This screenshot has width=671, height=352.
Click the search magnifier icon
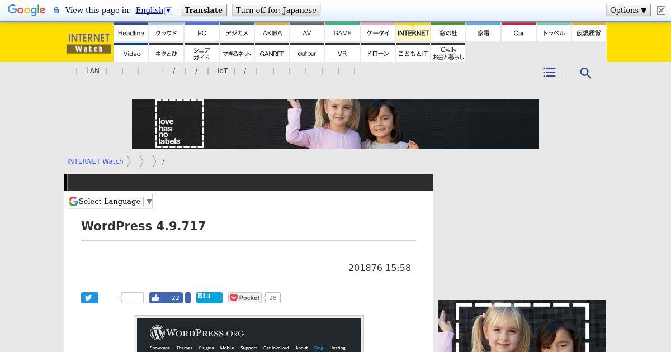tap(585, 73)
